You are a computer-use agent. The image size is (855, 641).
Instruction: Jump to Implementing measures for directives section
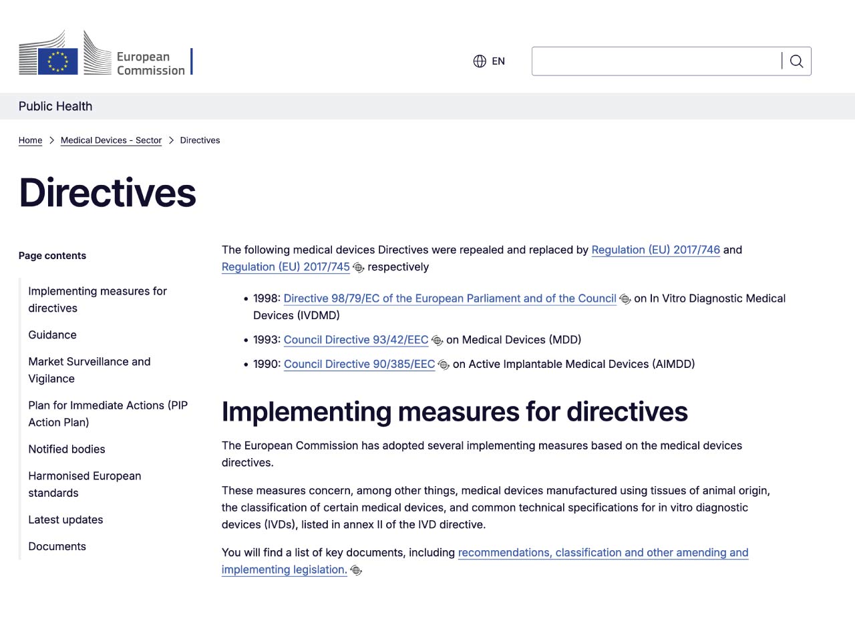click(98, 300)
